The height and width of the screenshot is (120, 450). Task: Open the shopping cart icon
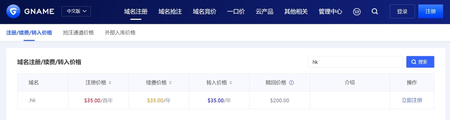point(357,12)
